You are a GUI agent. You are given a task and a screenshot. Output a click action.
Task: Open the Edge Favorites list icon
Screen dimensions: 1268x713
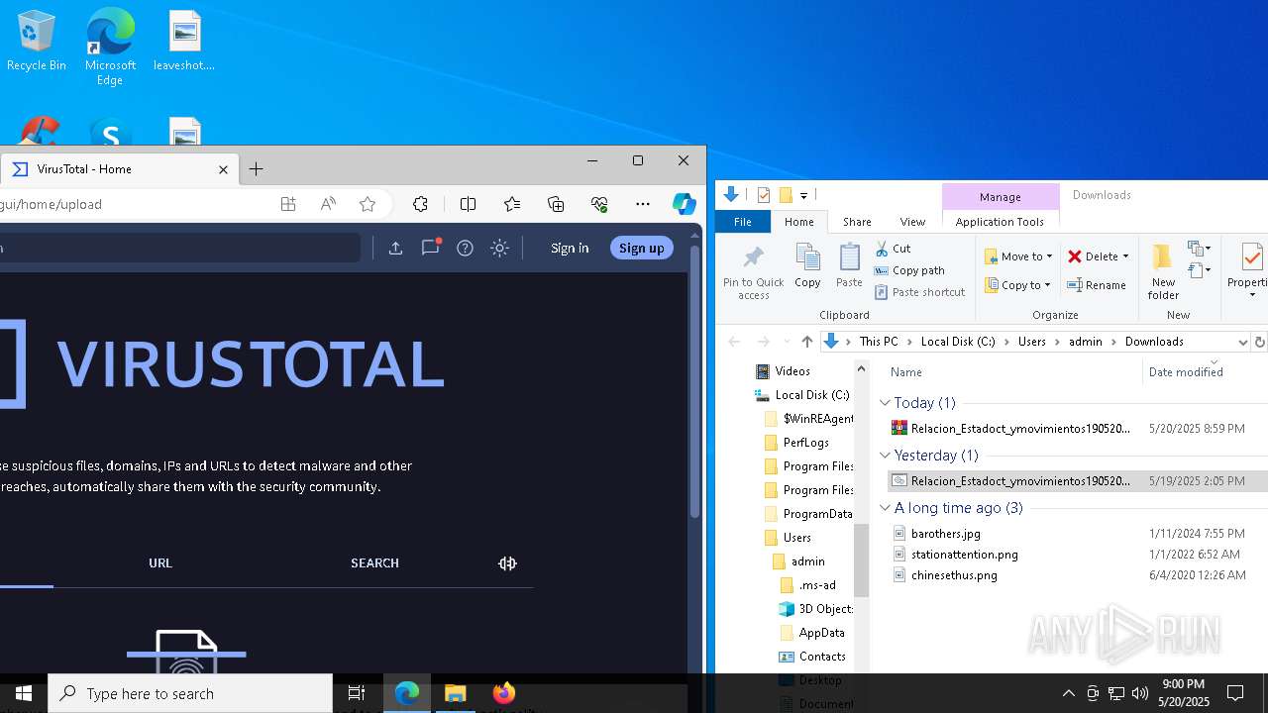[x=512, y=204]
